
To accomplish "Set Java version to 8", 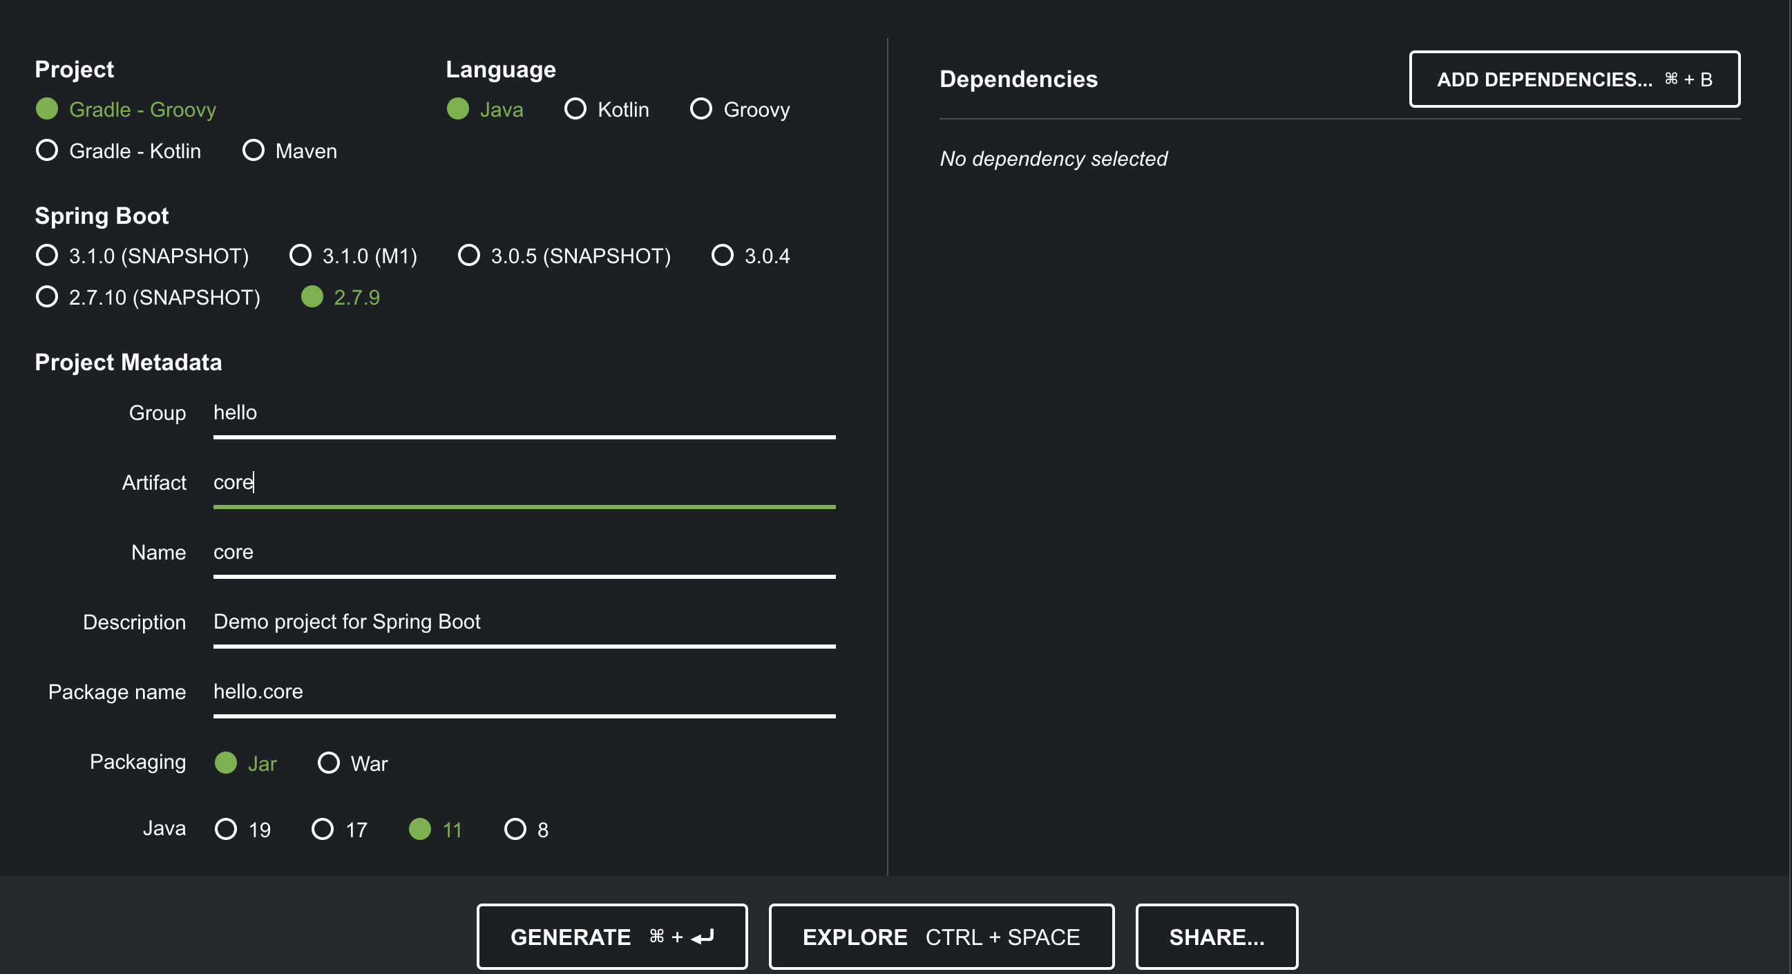I will [x=515, y=830].
